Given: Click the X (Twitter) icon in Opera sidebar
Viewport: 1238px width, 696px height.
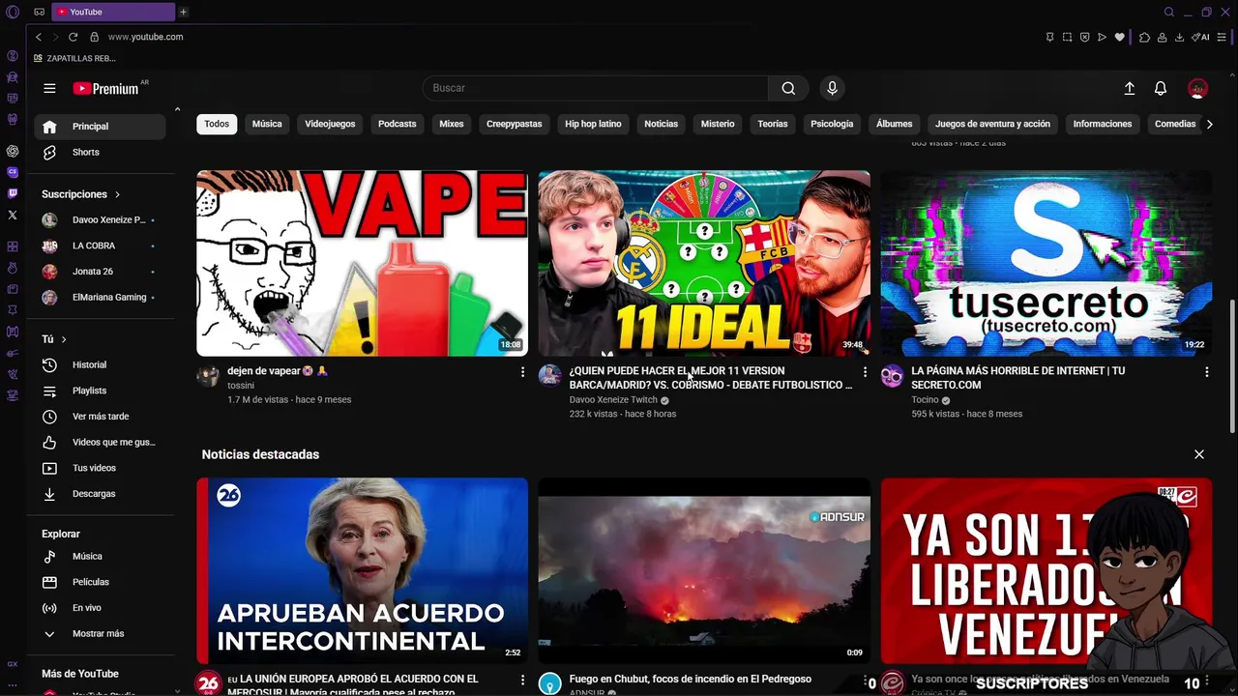Looking at the screenshot, I should click(x=13, y=215).
